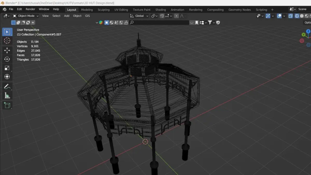Click the Intersect selection mode icon
Image resolution: width=311 pixels, height=175 pixels.
coord(33,23)
